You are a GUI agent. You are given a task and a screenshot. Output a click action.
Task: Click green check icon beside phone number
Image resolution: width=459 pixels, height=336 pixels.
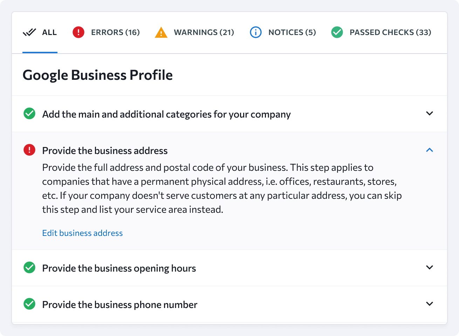click(29, 304)
